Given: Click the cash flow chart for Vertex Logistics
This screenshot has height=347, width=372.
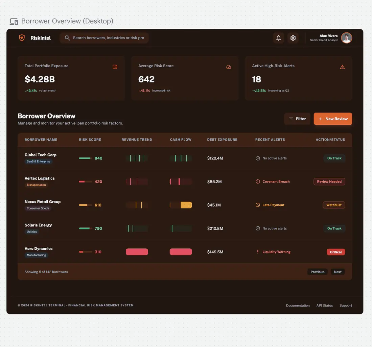Looking at the screenshot, I should coord(181,181).
